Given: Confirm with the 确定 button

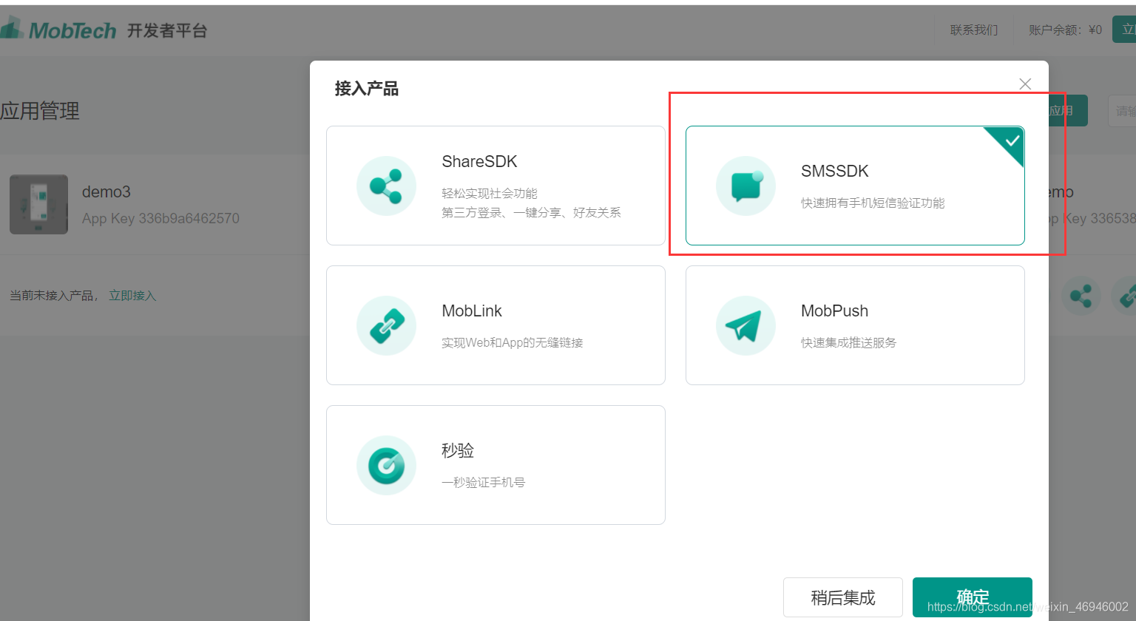Looking at the screenshot, I should point(973,597).
